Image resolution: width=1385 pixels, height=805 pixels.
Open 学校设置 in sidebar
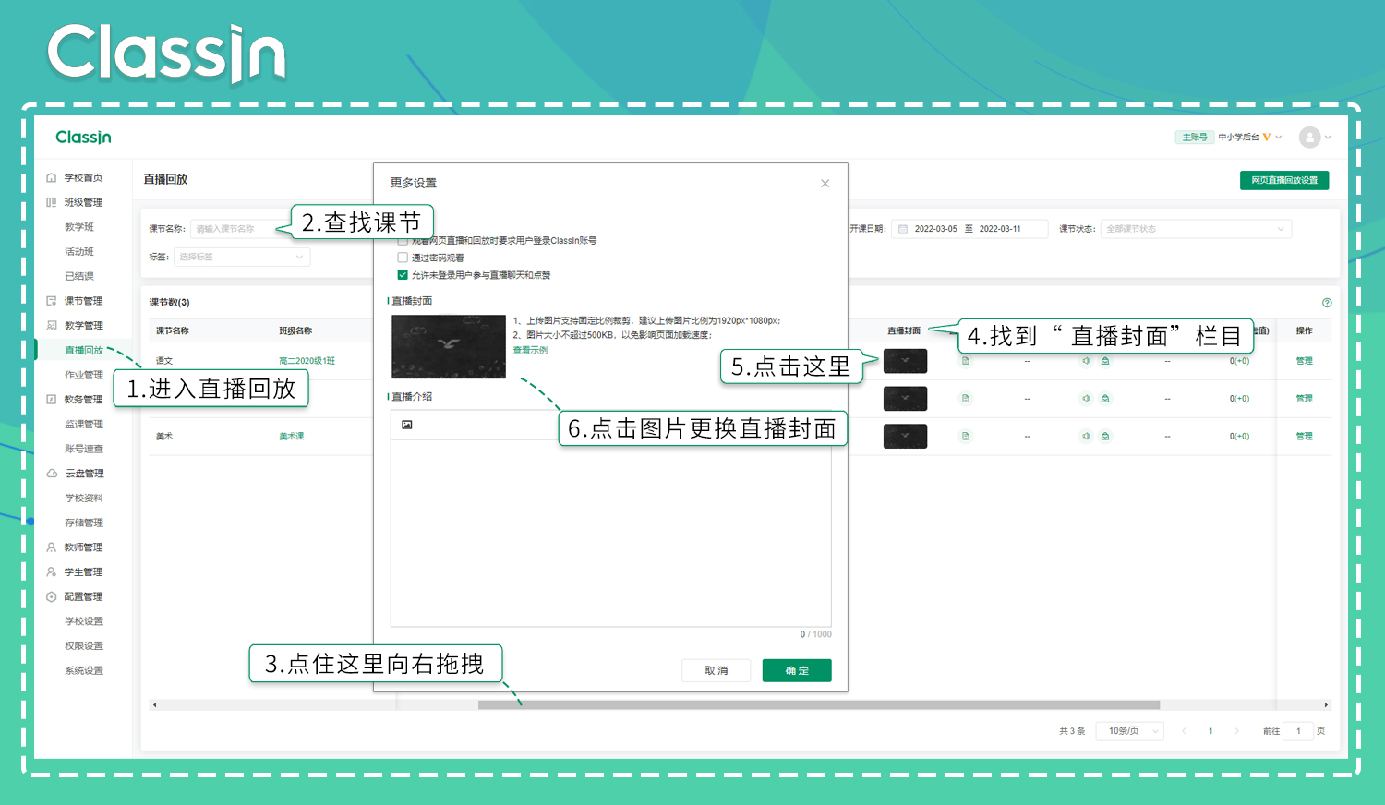(84, 621)
